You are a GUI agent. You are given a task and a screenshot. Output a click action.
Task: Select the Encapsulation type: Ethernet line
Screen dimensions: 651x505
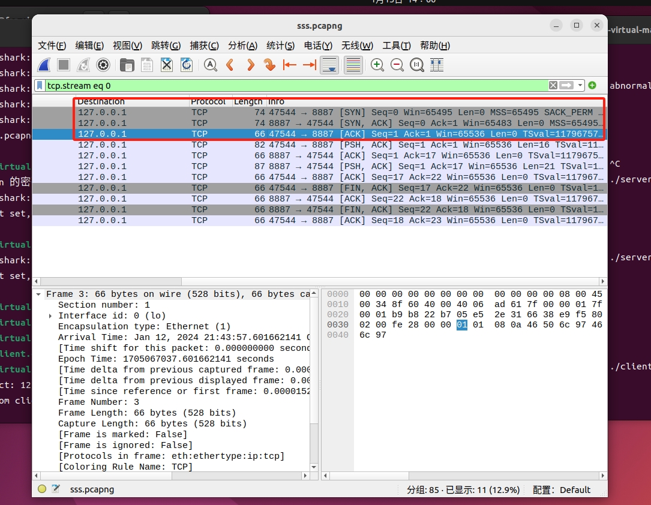click(144, 326)
